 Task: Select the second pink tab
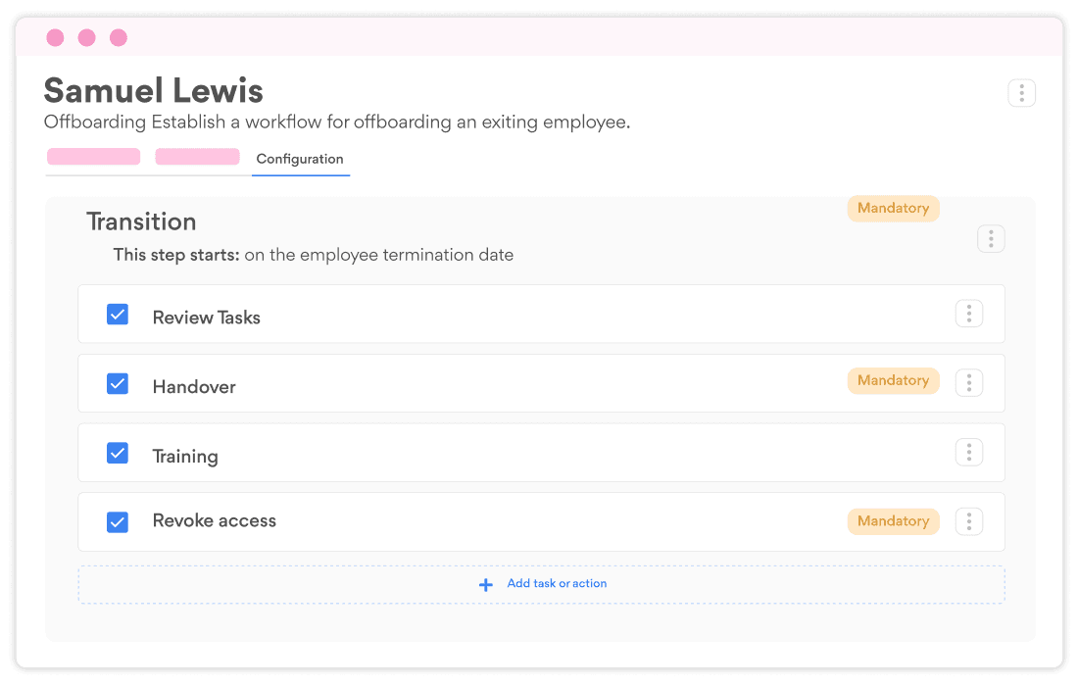click(198, 156)
